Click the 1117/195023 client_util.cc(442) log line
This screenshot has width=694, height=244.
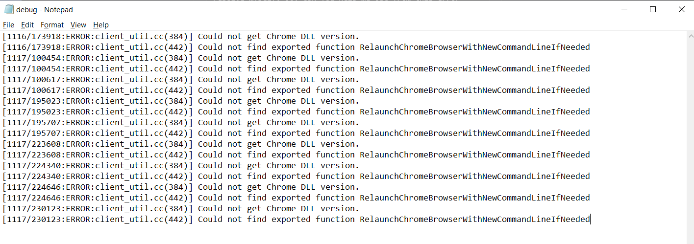pyautogui.click(x=296, y=111)
